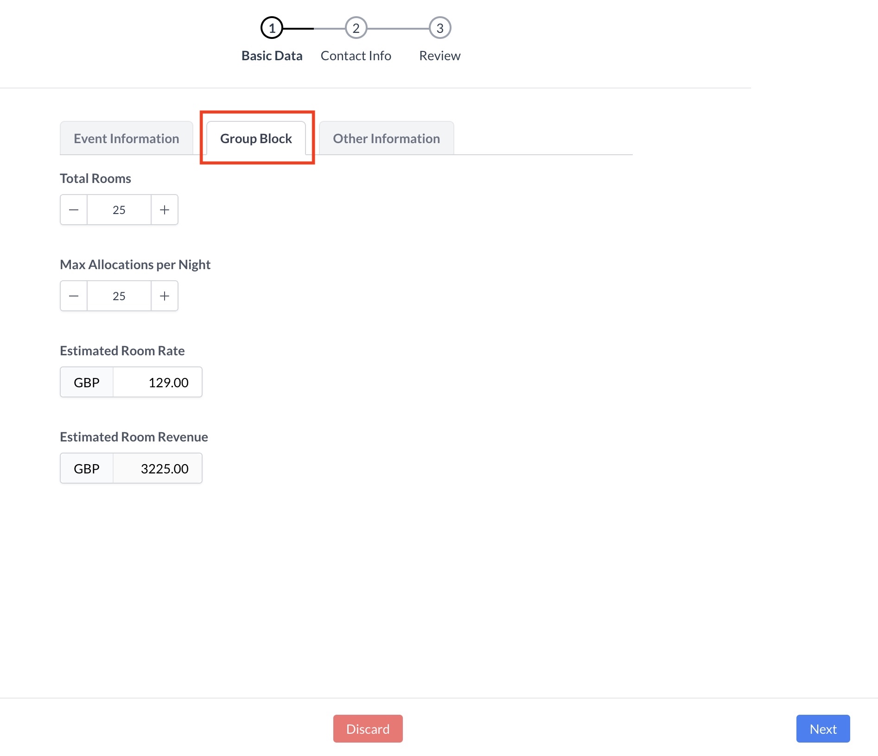Increase Total Rooms with the plus button
Image resolution: width=878 pixels, height=756 pixels.
[165, 210]
